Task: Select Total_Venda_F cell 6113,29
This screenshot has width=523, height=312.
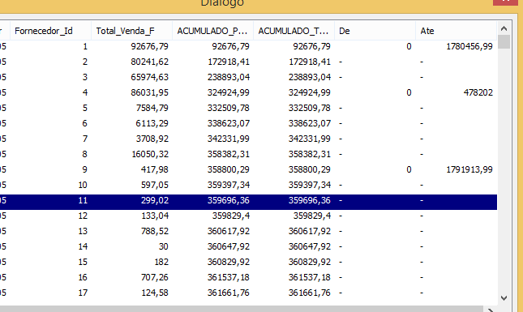Action: point(152,123)
